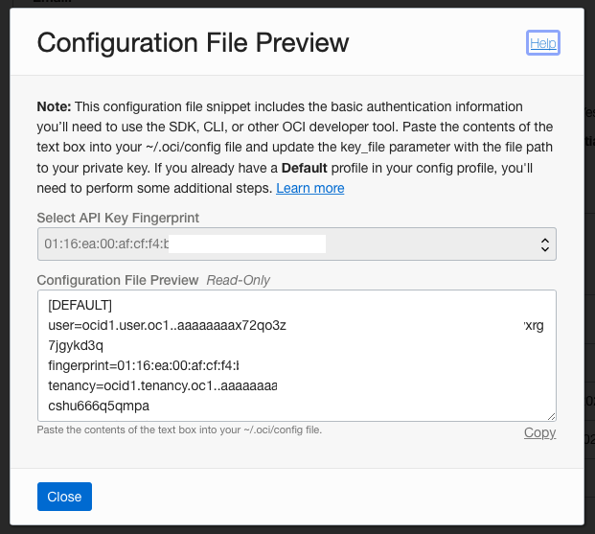Image resolution: width=595 pixels, height=534 pixels.
Task: Click the bold Note: text
Action: [x=54, y=105]
